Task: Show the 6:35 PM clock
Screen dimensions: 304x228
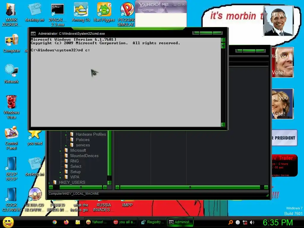Action: point(278,222)
